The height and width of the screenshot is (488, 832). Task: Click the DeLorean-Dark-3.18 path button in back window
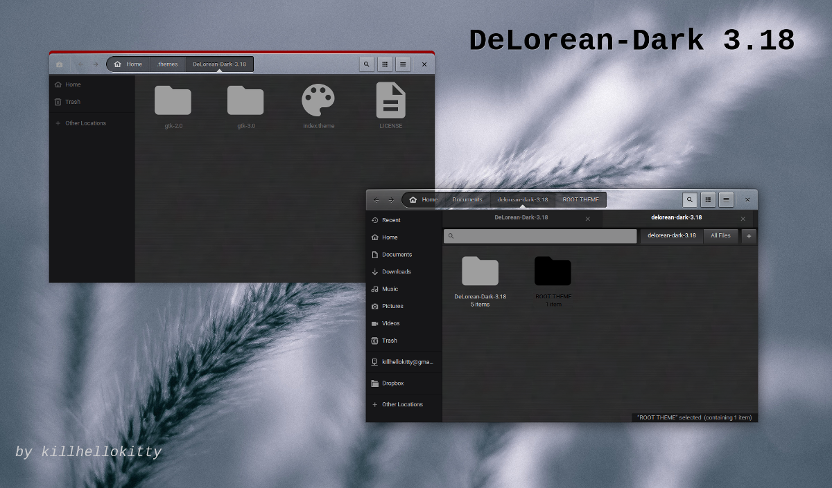tap(219, 64)
